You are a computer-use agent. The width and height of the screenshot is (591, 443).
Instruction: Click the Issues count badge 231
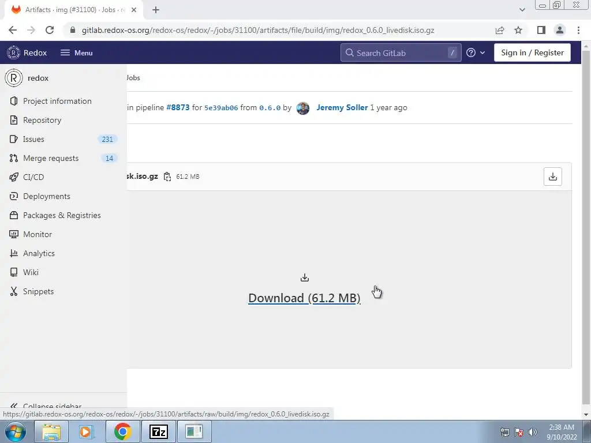pyautogui.click(x=107, y=140)
